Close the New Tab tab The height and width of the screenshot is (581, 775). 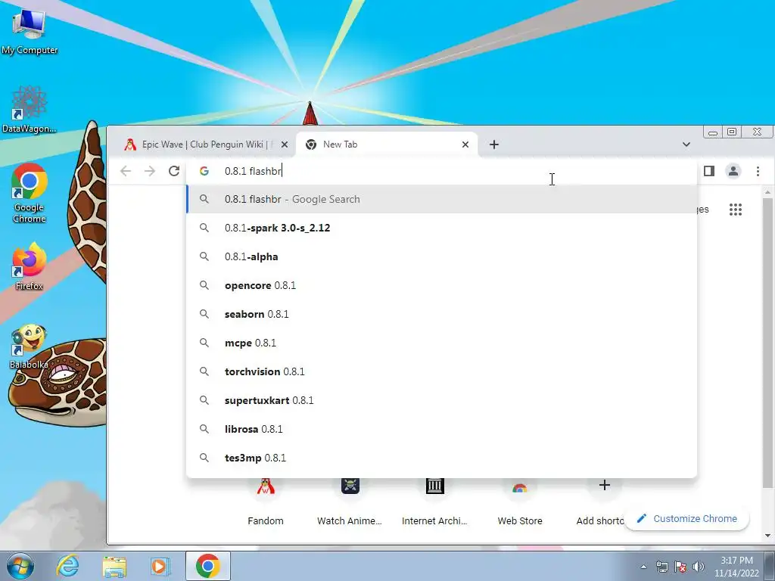tap(465, 144)
